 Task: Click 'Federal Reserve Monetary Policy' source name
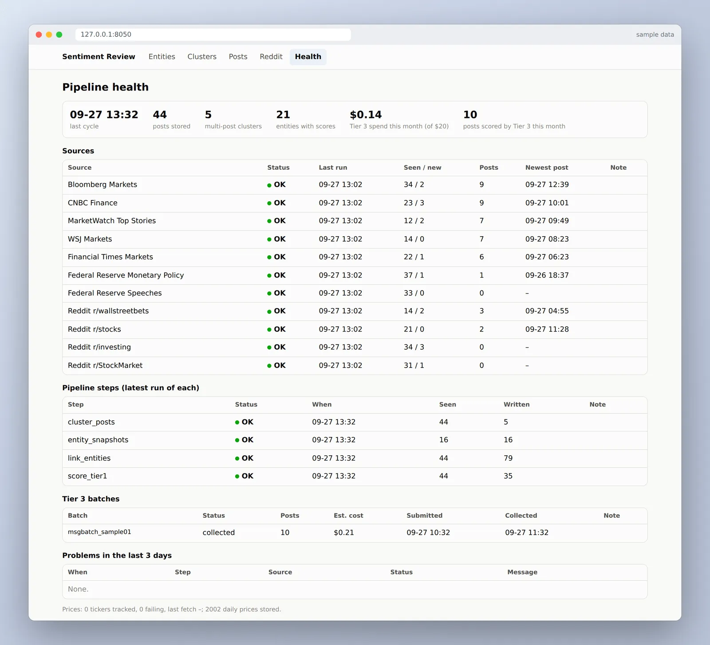(x=126, y=275)
